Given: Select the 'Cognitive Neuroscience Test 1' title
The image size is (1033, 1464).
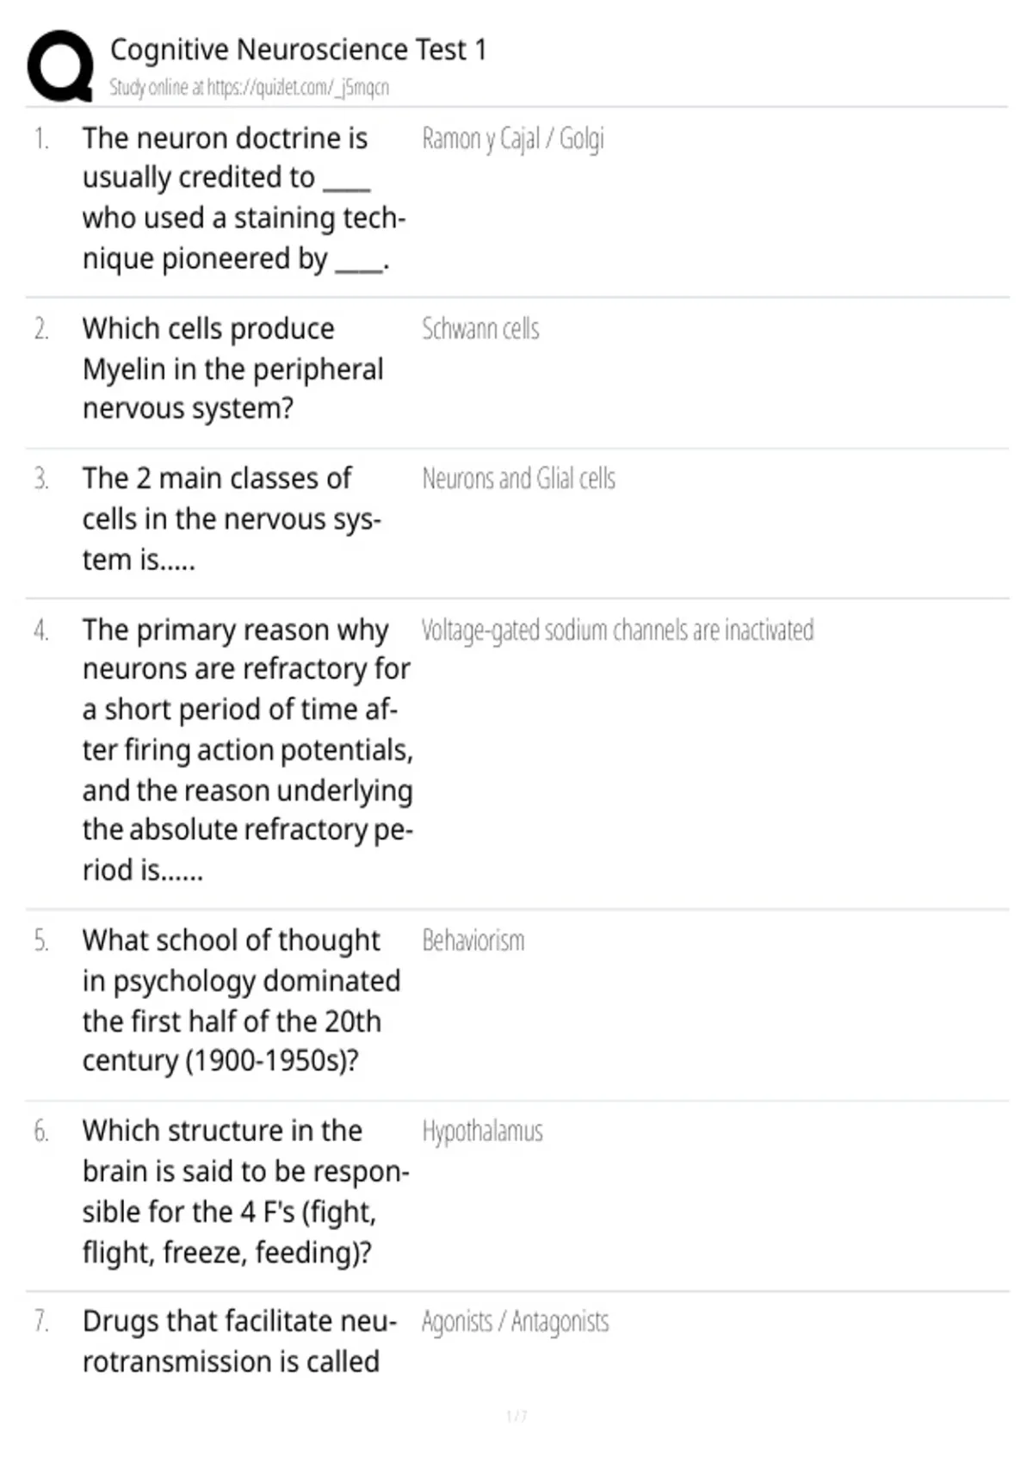Looking at the screenshot, I should click(x=298, y=49).
